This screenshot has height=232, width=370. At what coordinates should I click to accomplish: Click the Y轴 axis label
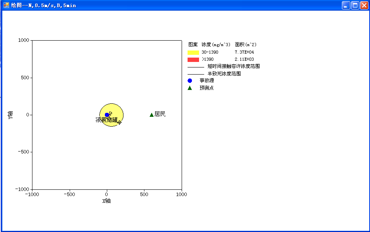click(10, 115)
